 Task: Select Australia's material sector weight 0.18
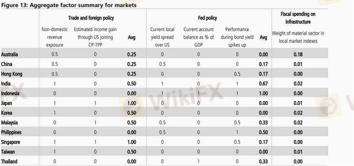298,54
